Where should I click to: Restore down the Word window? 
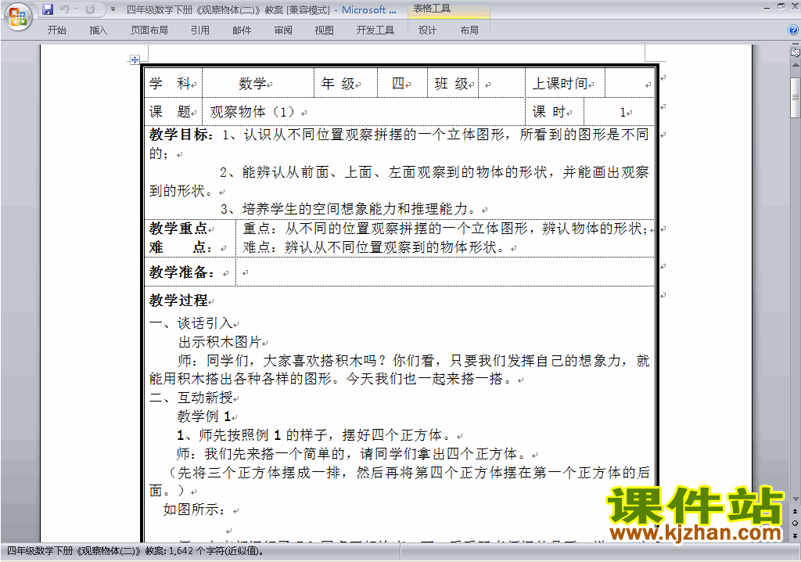click(781, 6)
